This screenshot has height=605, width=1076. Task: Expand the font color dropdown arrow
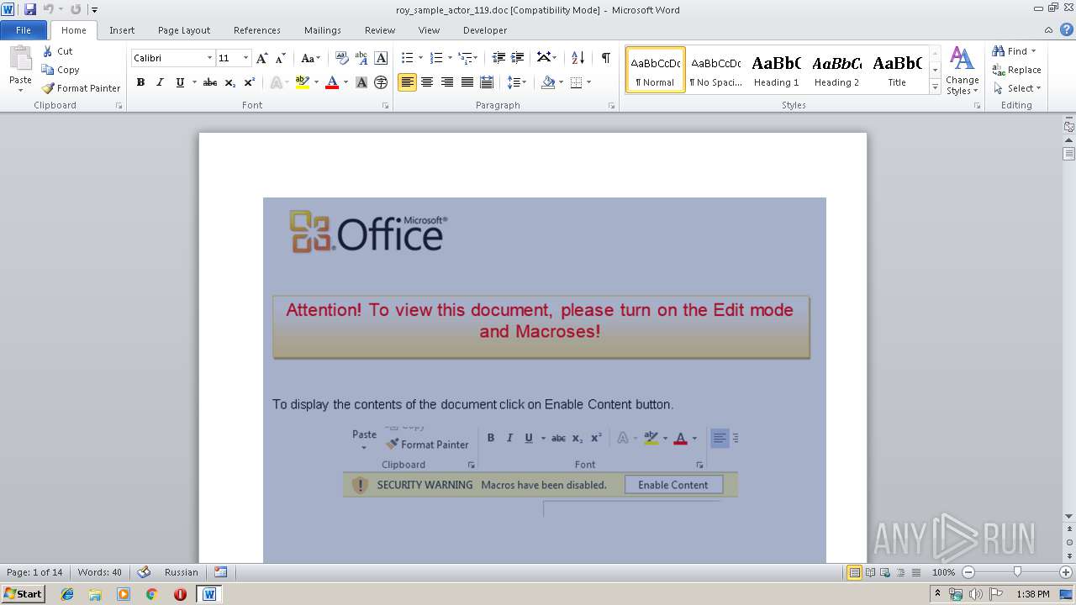pyautogui.click(x=346, y=82)
